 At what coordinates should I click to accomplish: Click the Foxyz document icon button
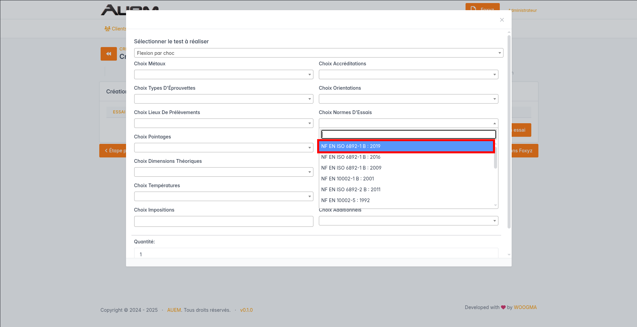click(473, 8)
